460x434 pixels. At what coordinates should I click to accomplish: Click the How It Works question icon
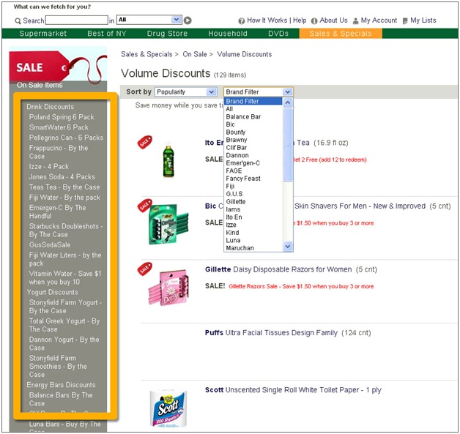[x=242, y=20]
